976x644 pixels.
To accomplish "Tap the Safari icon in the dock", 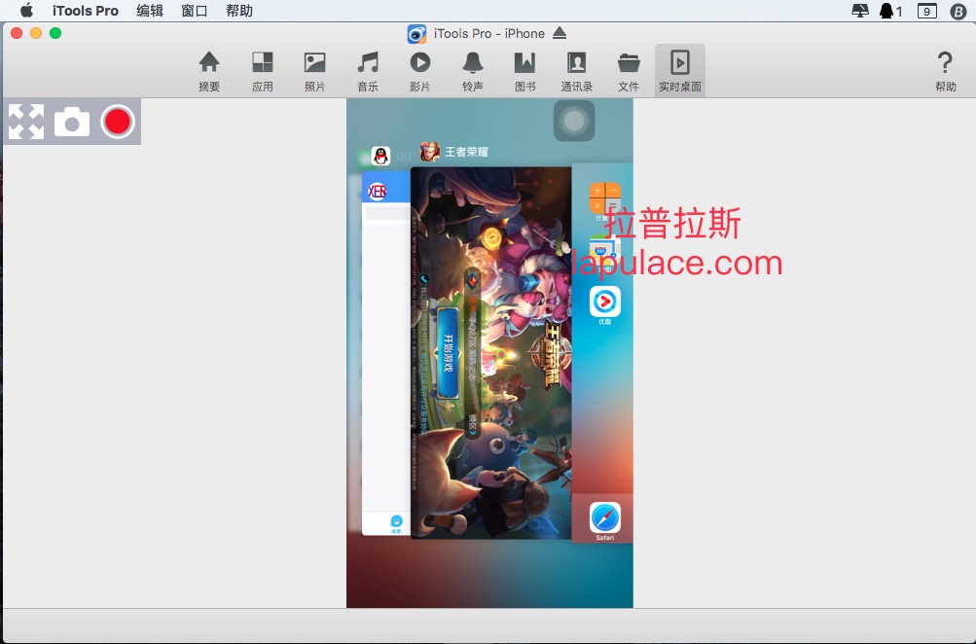I will pyautogui.click(x=605, y=519).
